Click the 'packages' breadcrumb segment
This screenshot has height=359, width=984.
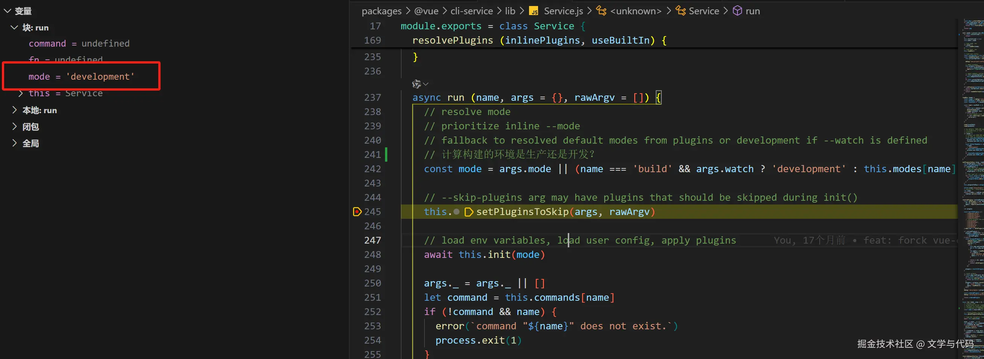382,11
